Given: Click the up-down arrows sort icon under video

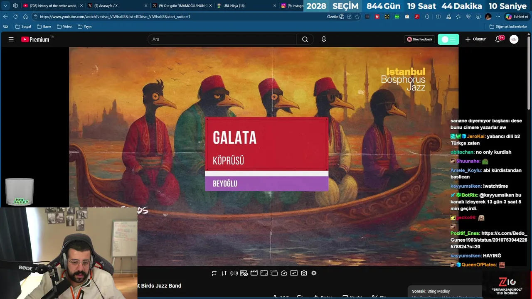Looking at the screenshot, I should pyautogui.click(x=224, y=273).
